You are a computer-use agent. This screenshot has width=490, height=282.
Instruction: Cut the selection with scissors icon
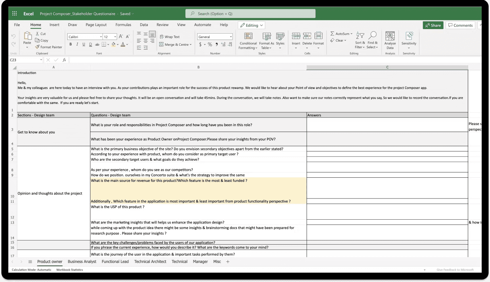coord(37,34)
